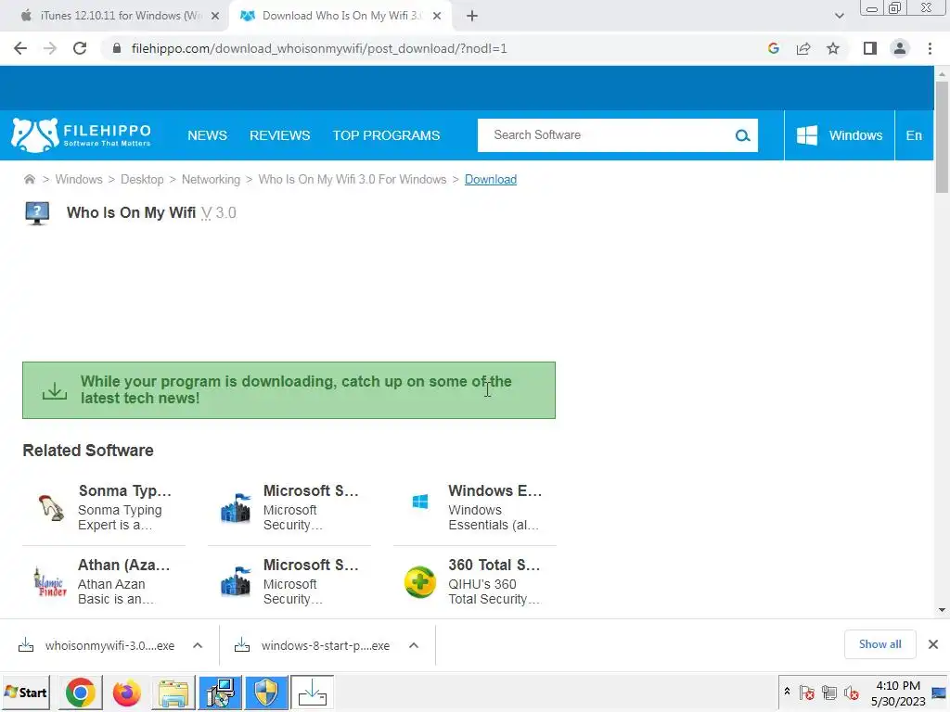Open the second Microsoft Security castle icon
Image resolution: width=950 pixels, height=712 pixels.
point(236,582)
